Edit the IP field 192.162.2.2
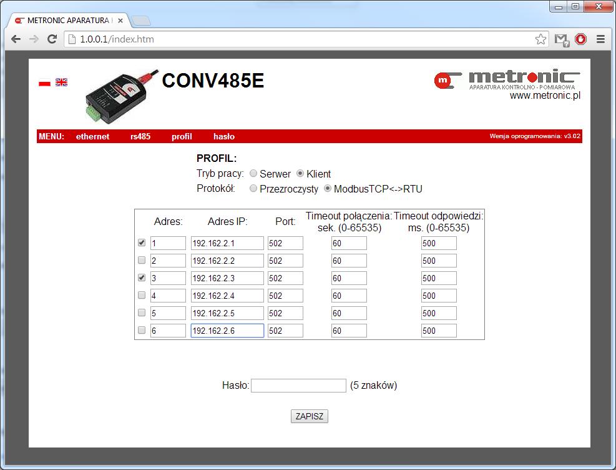Screen dimensions: 616x470 tap(227, 261)
